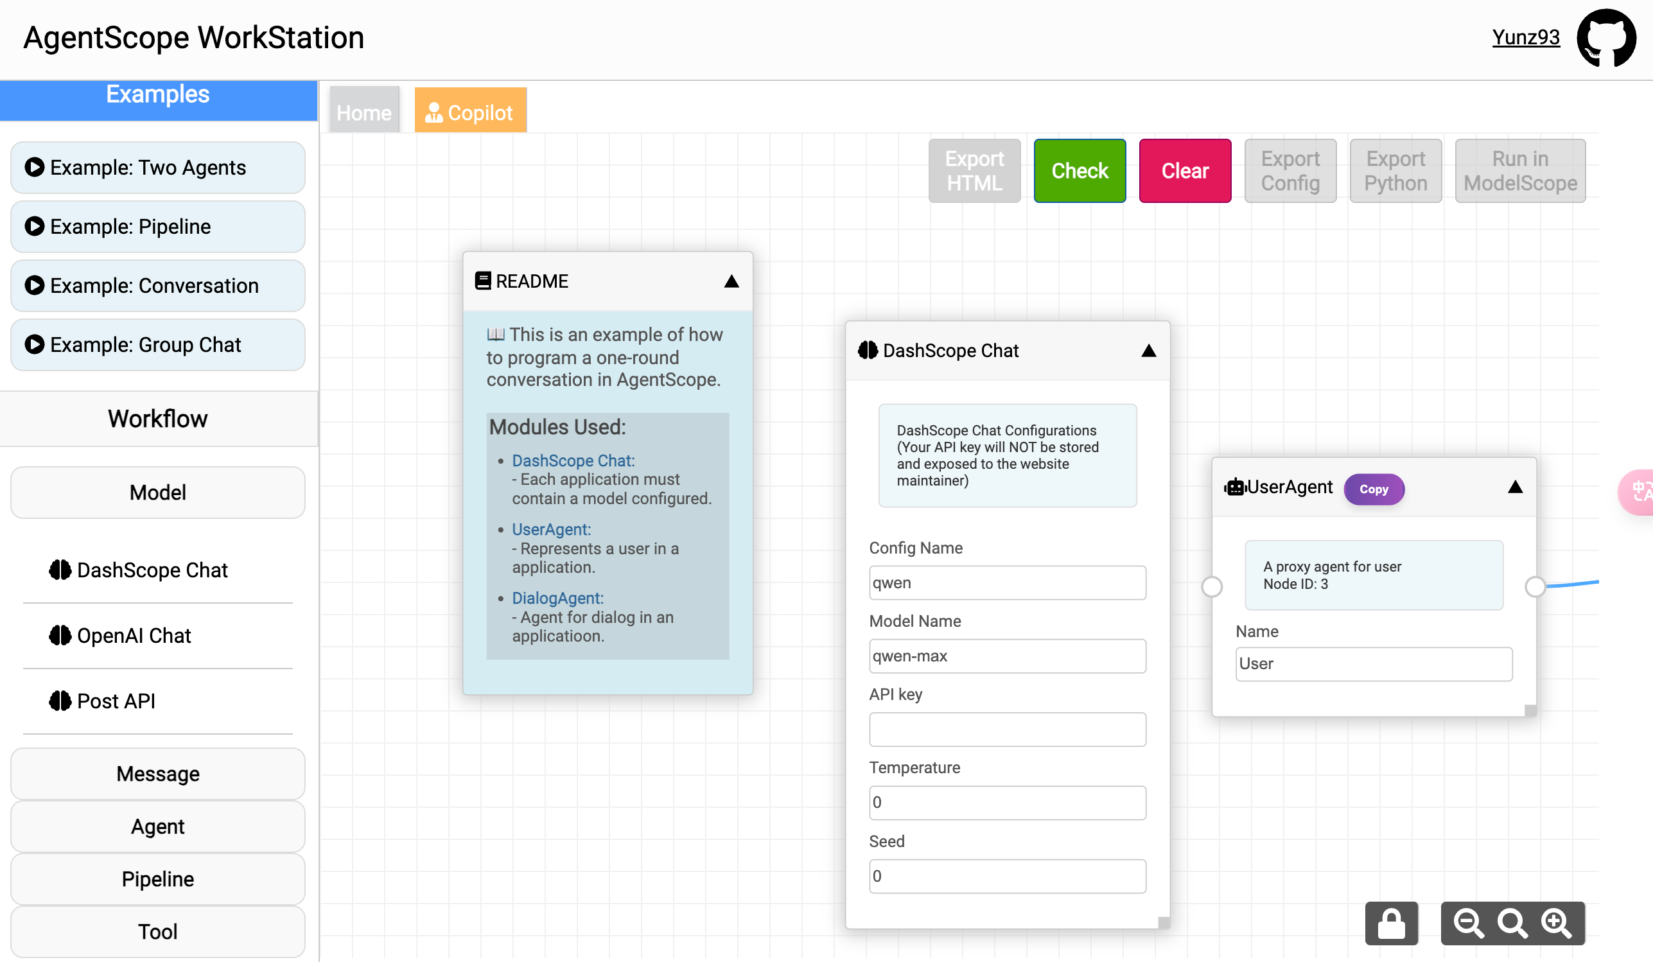Click the red Clear button
This screenshot has height=962, width=1653.
pyautogui.click(x=1185, y=170)
